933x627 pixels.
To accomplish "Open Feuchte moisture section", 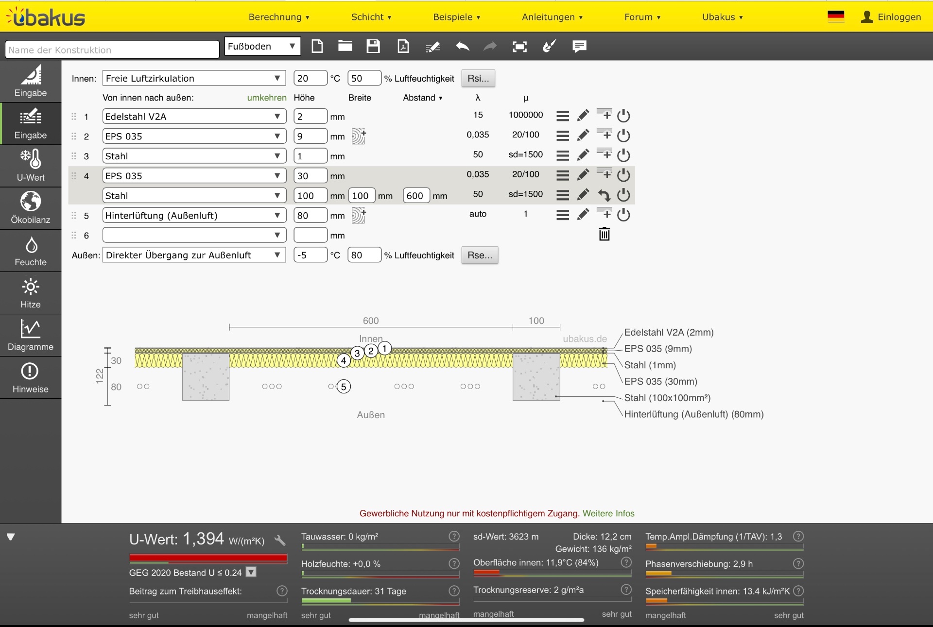I will click(31, 251).
